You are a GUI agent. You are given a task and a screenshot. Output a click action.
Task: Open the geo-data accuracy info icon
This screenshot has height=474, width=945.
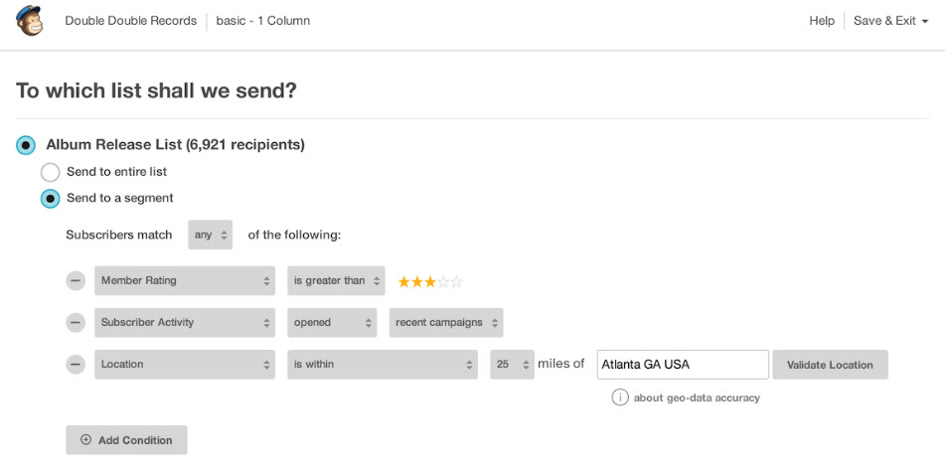click(x=619, y=397)
